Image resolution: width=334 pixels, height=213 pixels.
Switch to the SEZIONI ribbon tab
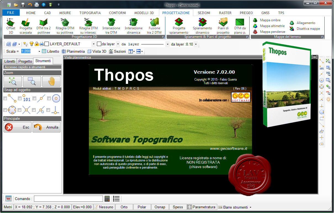(x=204, y=13)
